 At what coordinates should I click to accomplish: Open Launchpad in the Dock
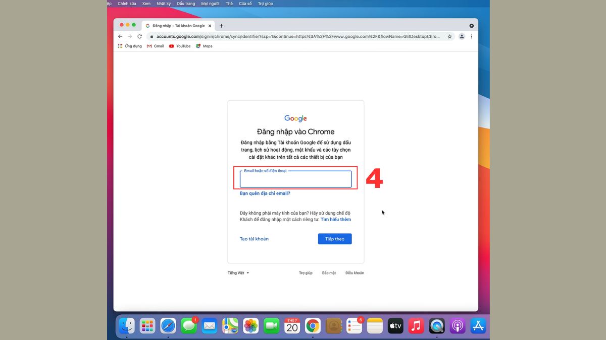[147, 326]
